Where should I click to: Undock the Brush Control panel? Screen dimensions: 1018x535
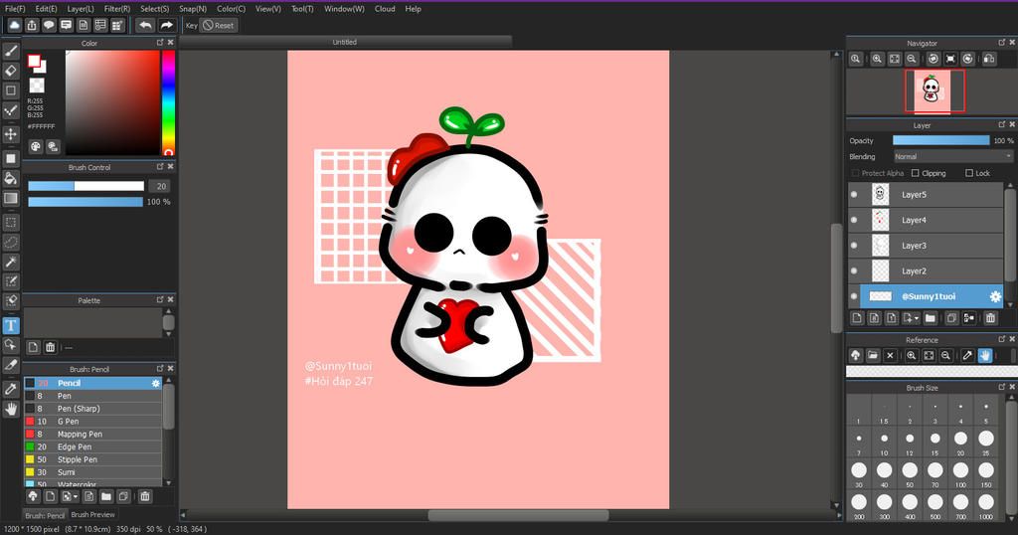coord(160,166)
